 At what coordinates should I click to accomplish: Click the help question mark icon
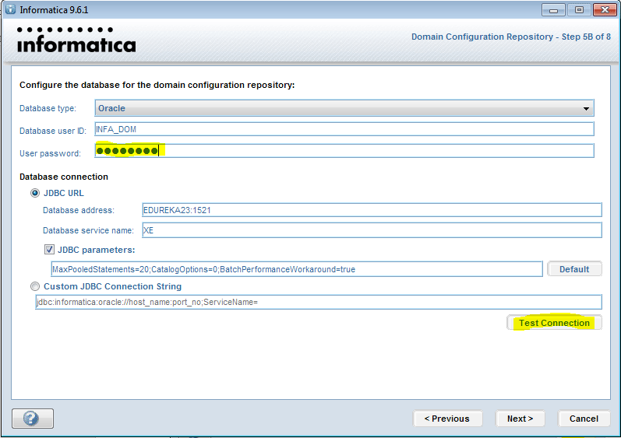click(x=33, y=419)
